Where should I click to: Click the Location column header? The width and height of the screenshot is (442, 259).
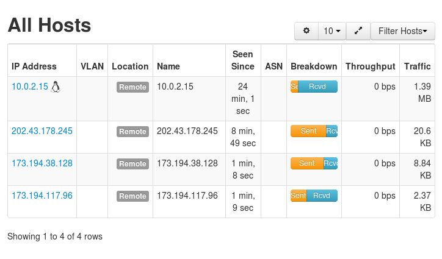click(x=130, y=66)
